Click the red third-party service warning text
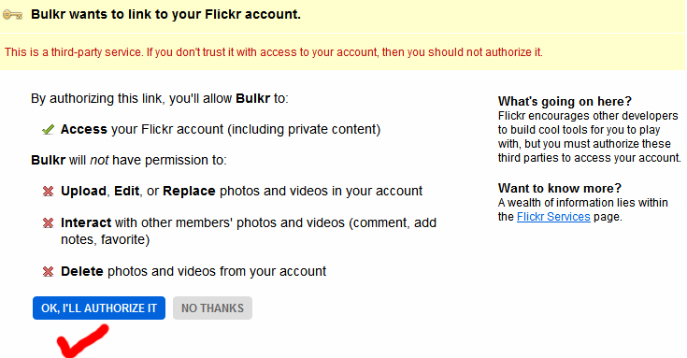 [x=273, y=52]
